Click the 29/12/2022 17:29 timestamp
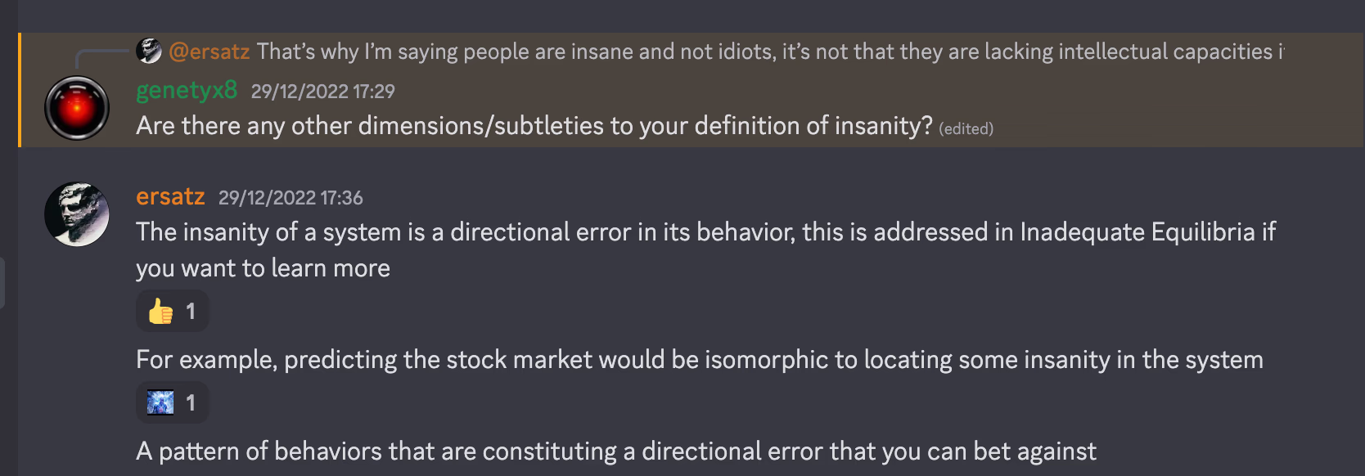 [322, 92]
